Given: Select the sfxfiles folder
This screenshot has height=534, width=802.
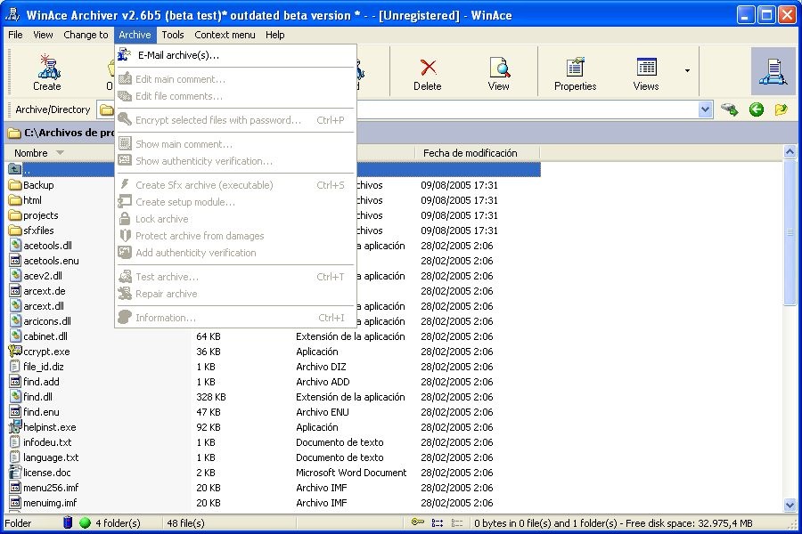Looking at the screenshot, I should (x=38, y=231).
